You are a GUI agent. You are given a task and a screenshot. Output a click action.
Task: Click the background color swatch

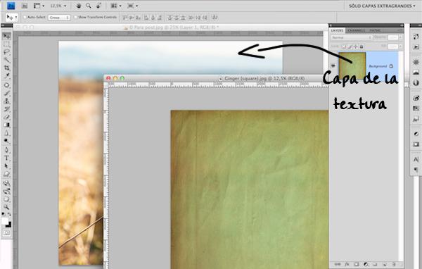[x=9, y=225]
